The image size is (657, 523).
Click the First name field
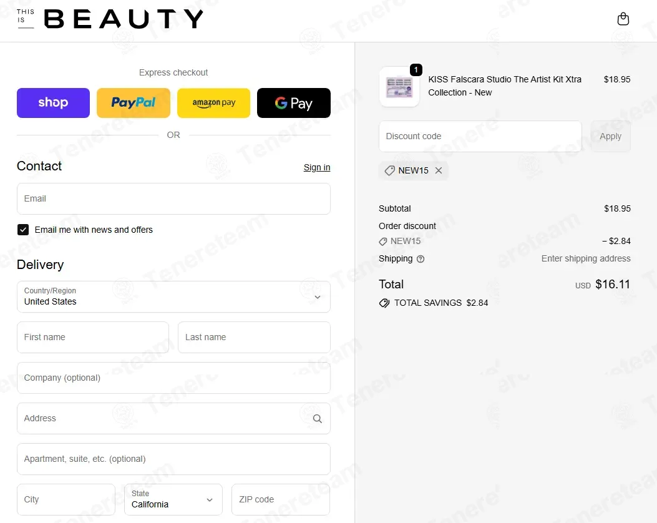93,338
